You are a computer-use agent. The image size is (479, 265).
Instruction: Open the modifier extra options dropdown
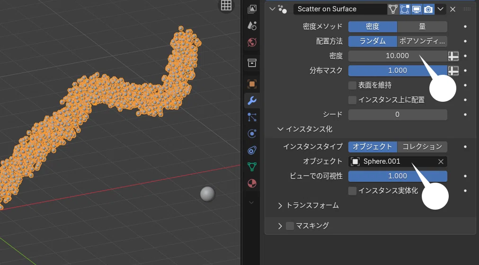(x=440, y=9)
